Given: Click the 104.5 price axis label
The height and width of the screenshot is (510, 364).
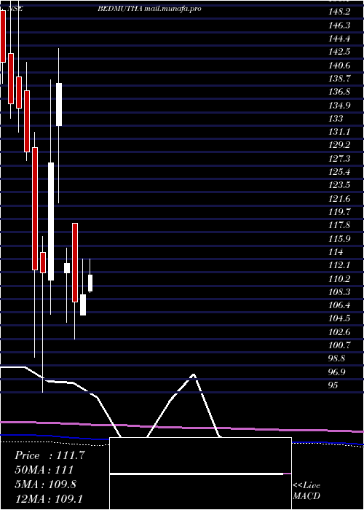Looking at the screenshot, I should [x=339, y=318].
